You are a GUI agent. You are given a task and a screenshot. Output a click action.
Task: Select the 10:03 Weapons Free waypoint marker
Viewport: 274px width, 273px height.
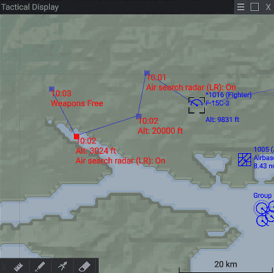52,89
